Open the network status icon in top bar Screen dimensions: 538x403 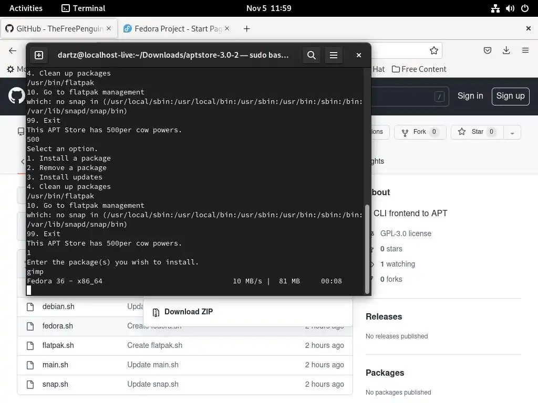[x=495, y=8]
